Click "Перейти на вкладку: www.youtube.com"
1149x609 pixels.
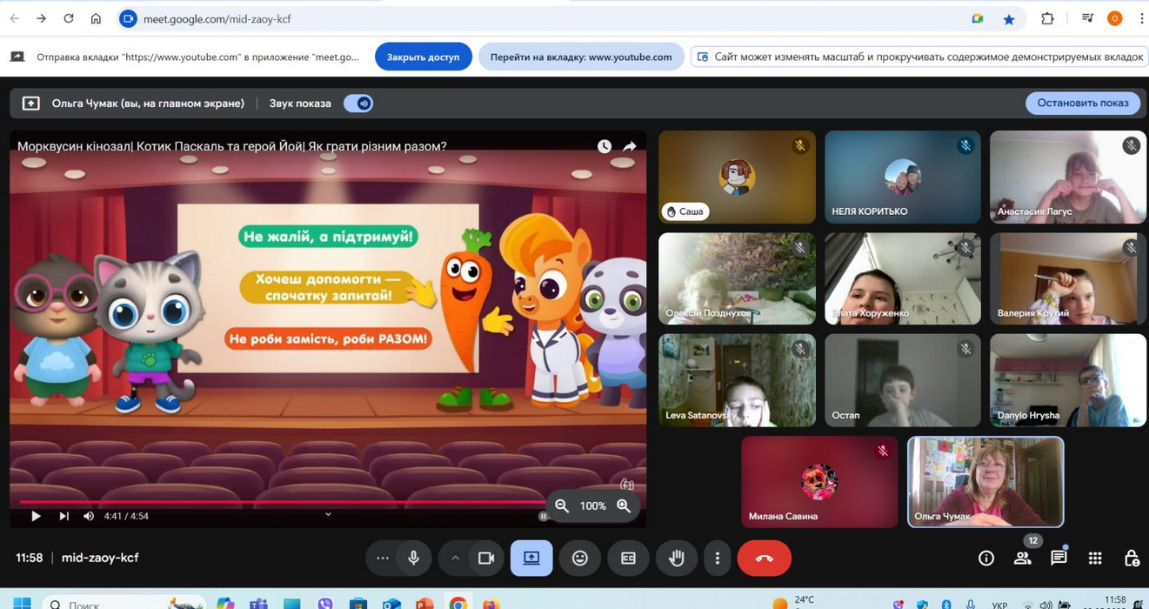[x=580, y=57]
